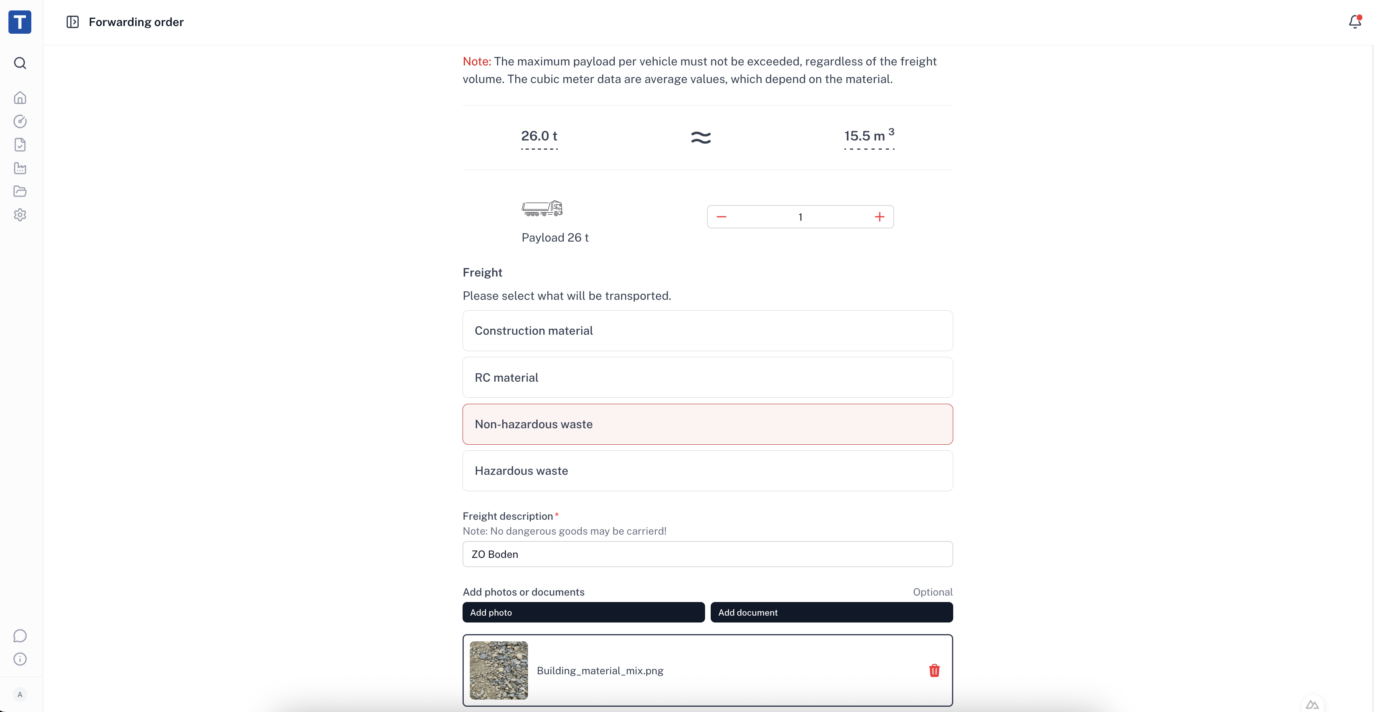1374x712 pixels.
Task: Decrease vehicle count with minus button
Action: [x=721, y=217]
